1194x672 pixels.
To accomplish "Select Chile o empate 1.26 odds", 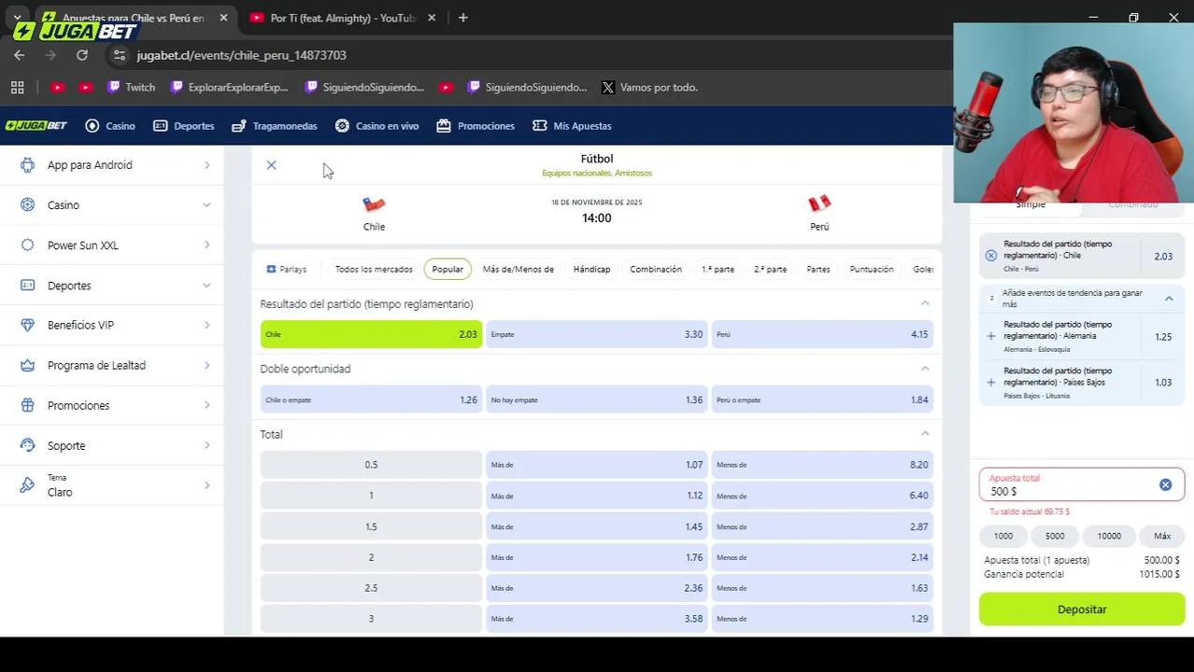I will point(371,399).
